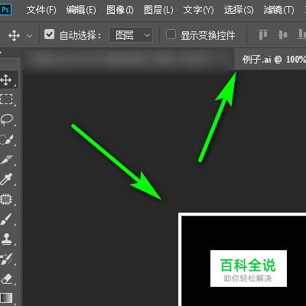Screen dimensions: 306x306
Task: Select the Clone Stamp tool
Action: click(x=6, y=239)
